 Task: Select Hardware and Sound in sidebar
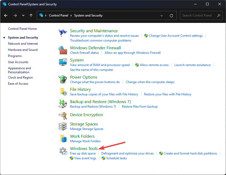tap(23, 50)
